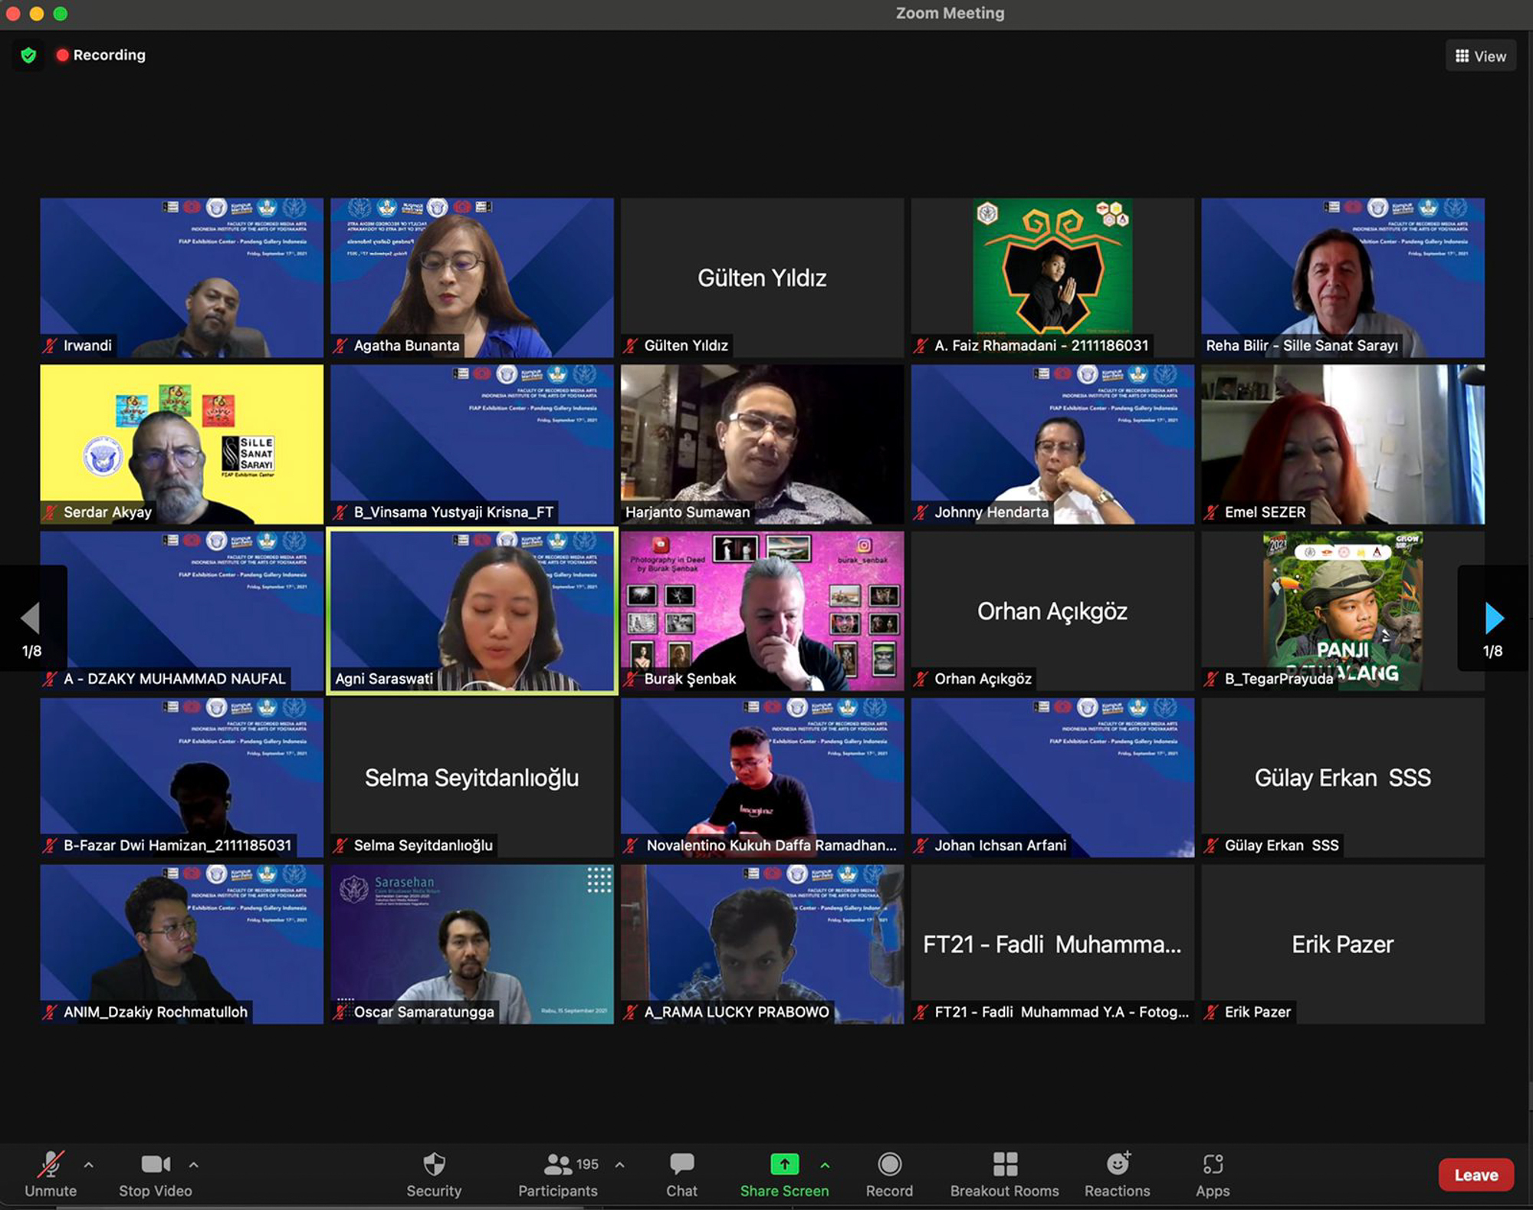Click the green Share Screen icon
Screen dimensions: 1533x1210
tap(784, 1164)
